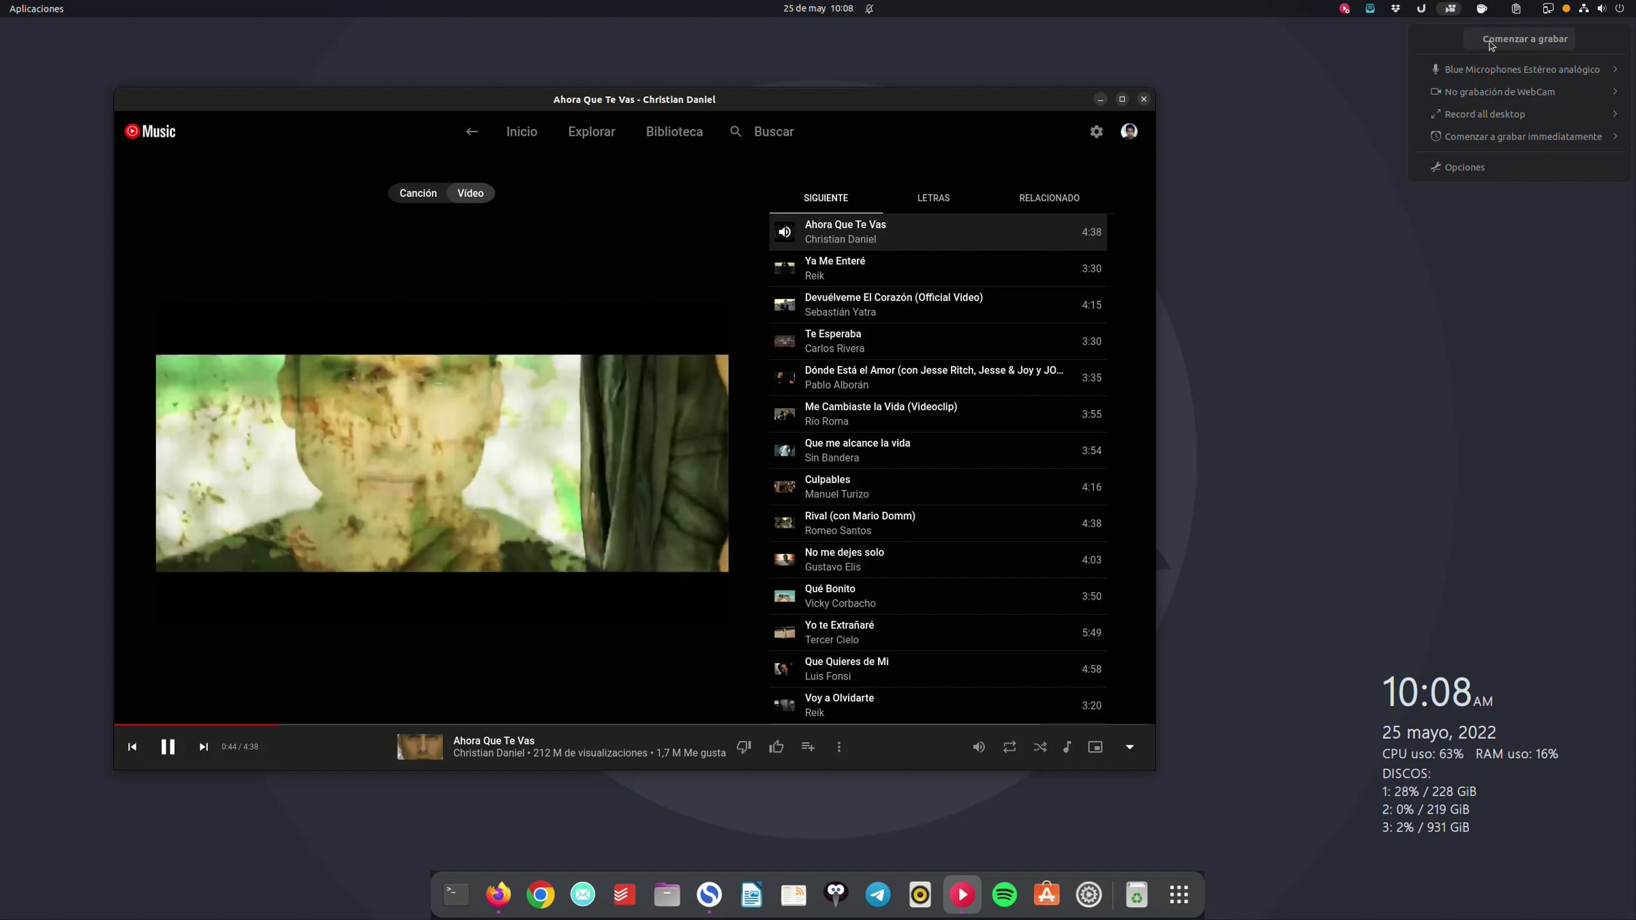The image size is (1636, 920).
Task: Click the Yo te Extrañaré thumbnail
Action: [x=785, y=633]
